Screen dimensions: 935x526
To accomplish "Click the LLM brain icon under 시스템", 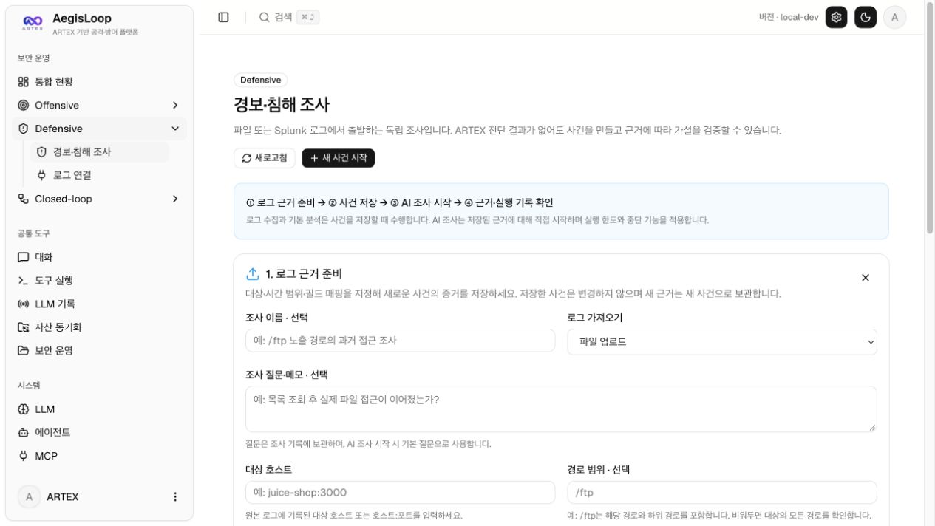I will [23, 409].
